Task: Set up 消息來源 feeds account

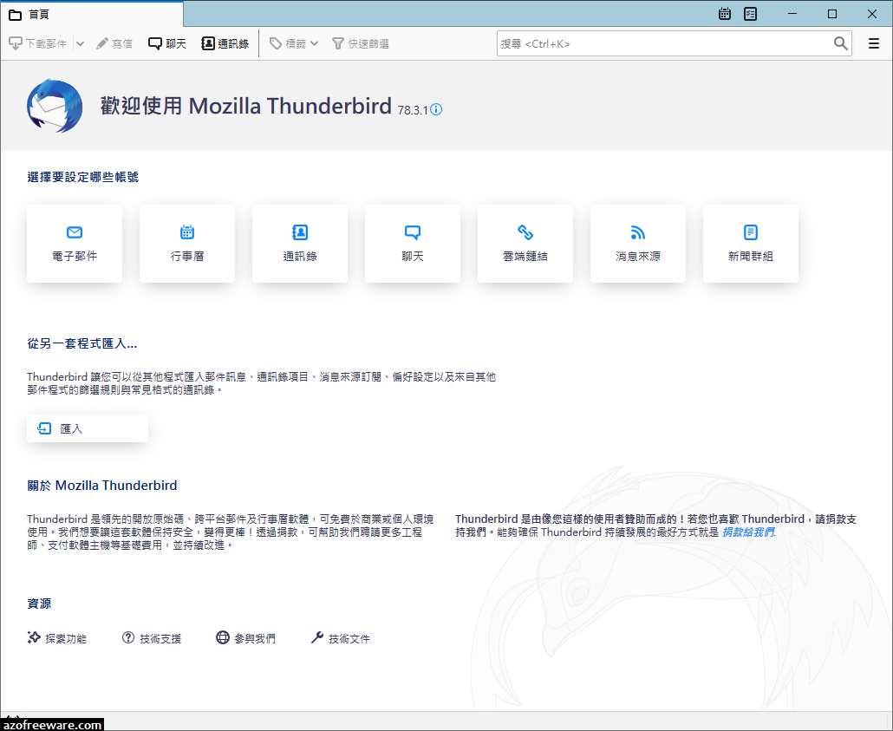Action: point(638,244)
